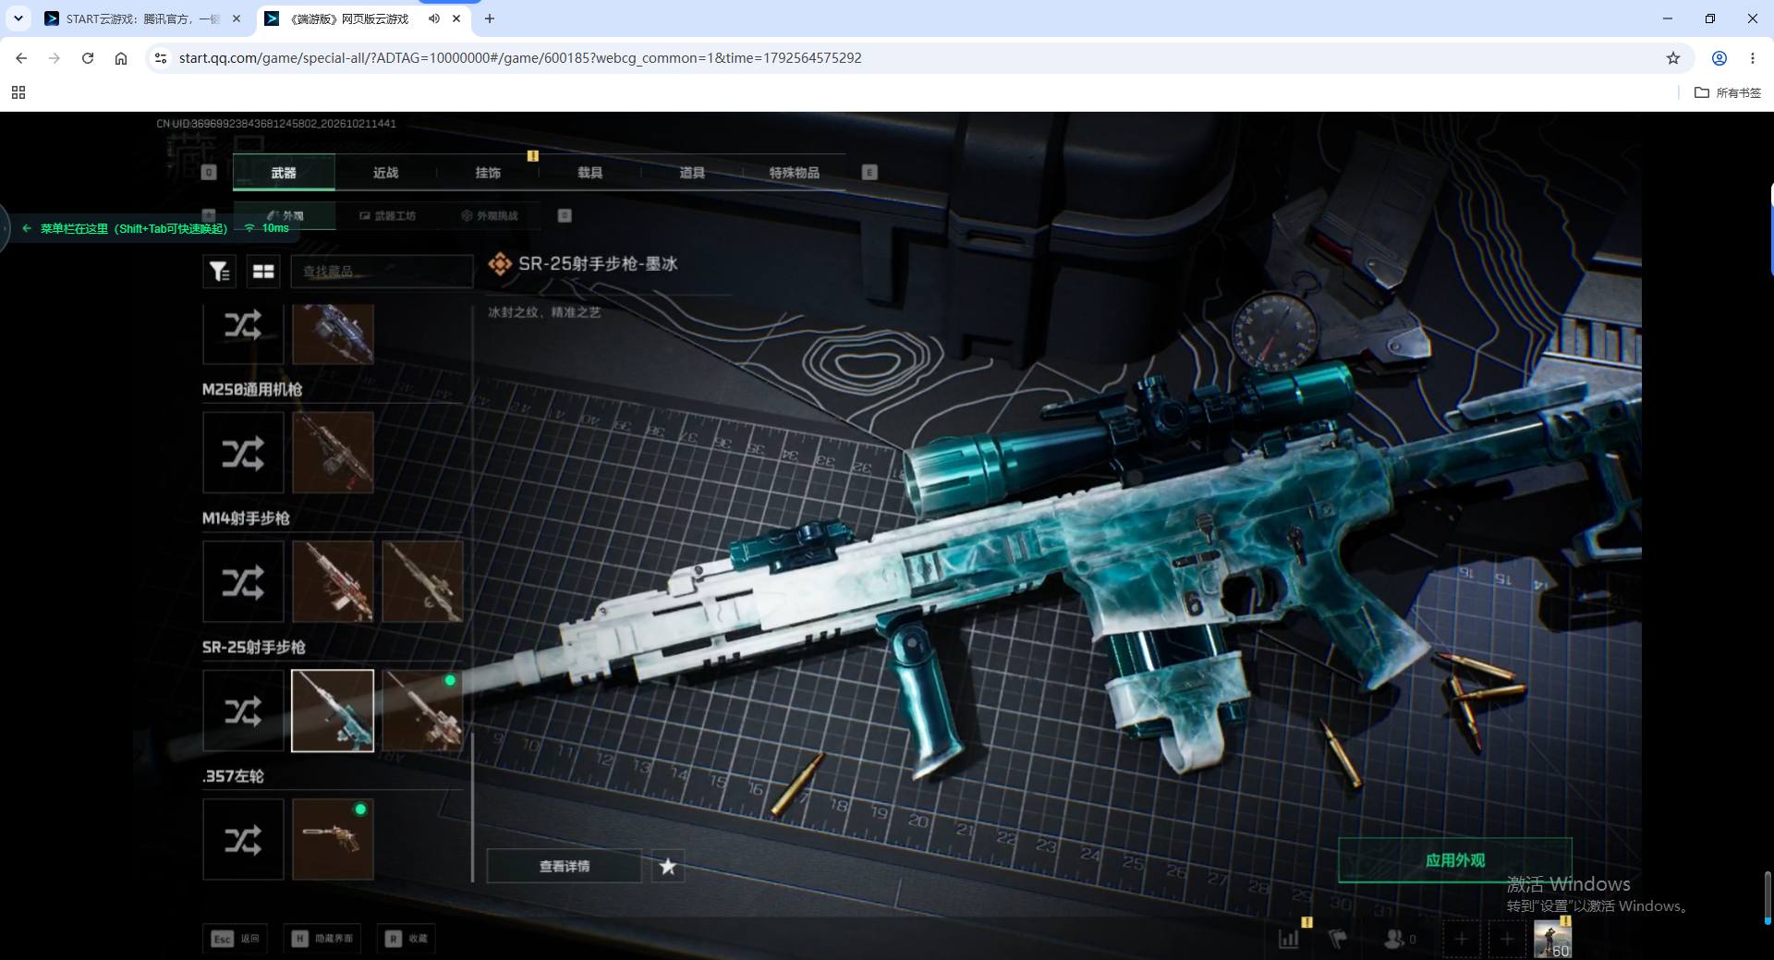Click the 查找藏品 search field
The width and height of the screenshot is (1774, 960).
tap(382, 271)
